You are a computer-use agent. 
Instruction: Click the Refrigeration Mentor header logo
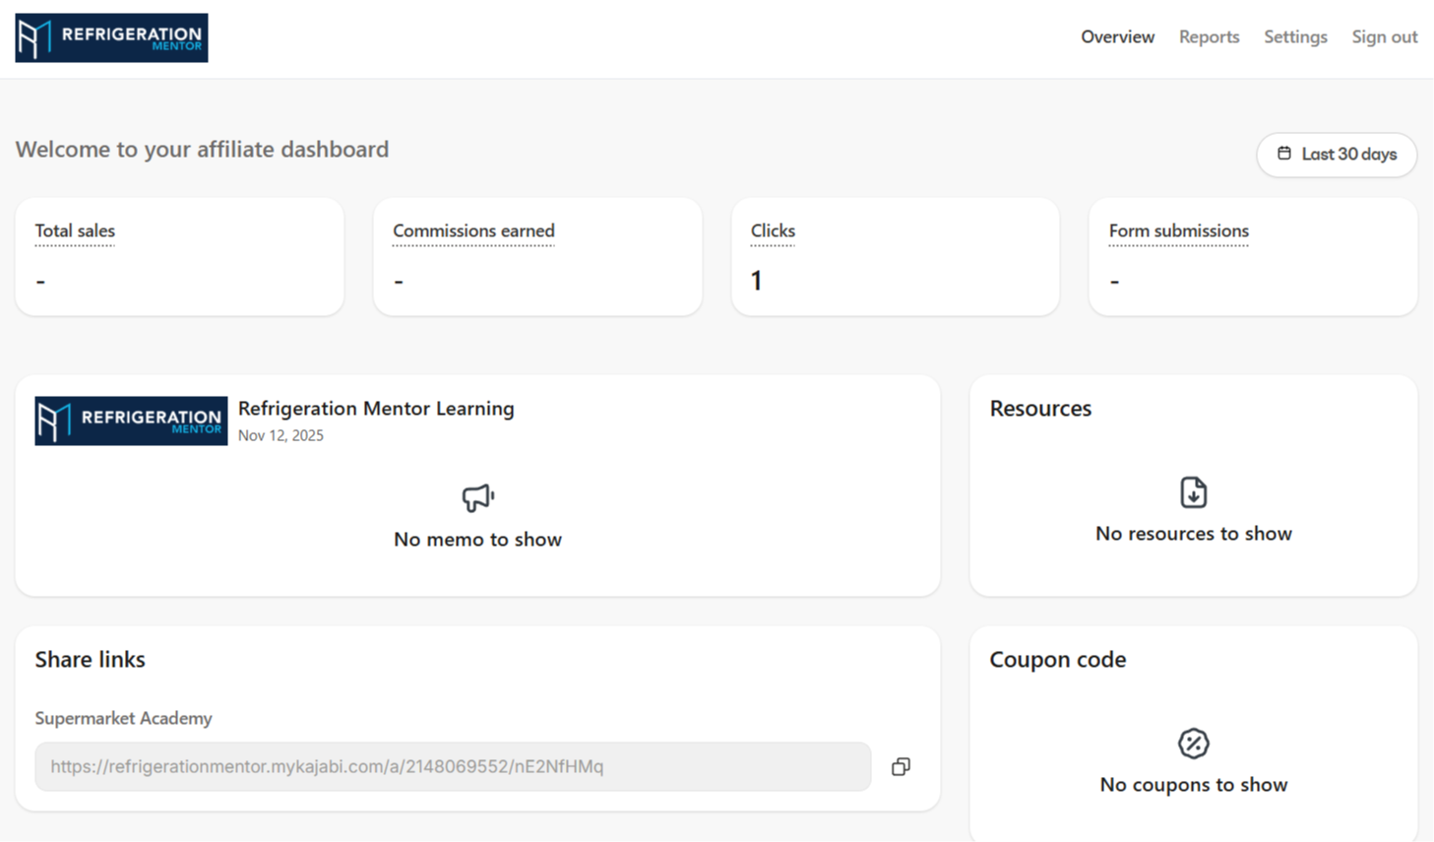111,37
